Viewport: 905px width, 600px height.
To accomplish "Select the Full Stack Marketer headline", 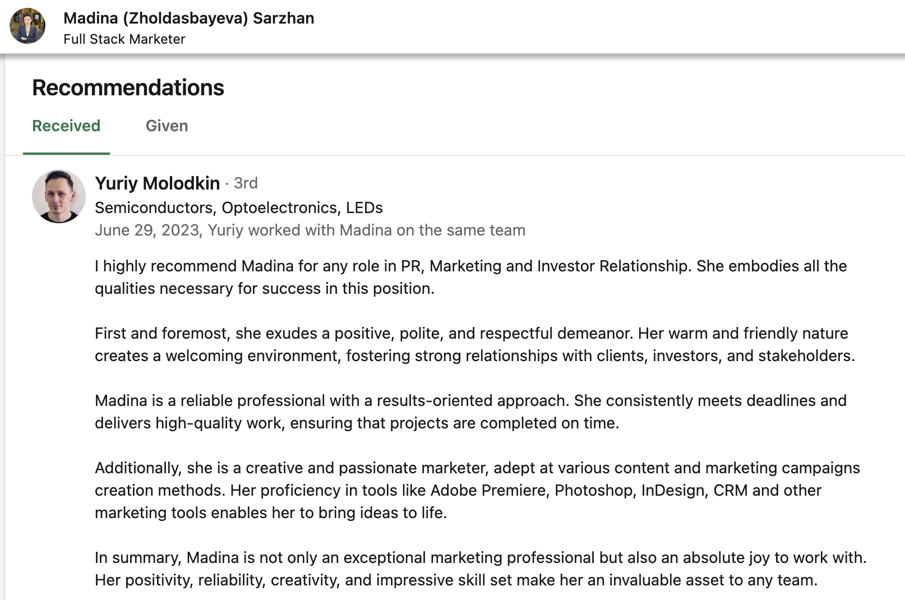I will [124, 39].
